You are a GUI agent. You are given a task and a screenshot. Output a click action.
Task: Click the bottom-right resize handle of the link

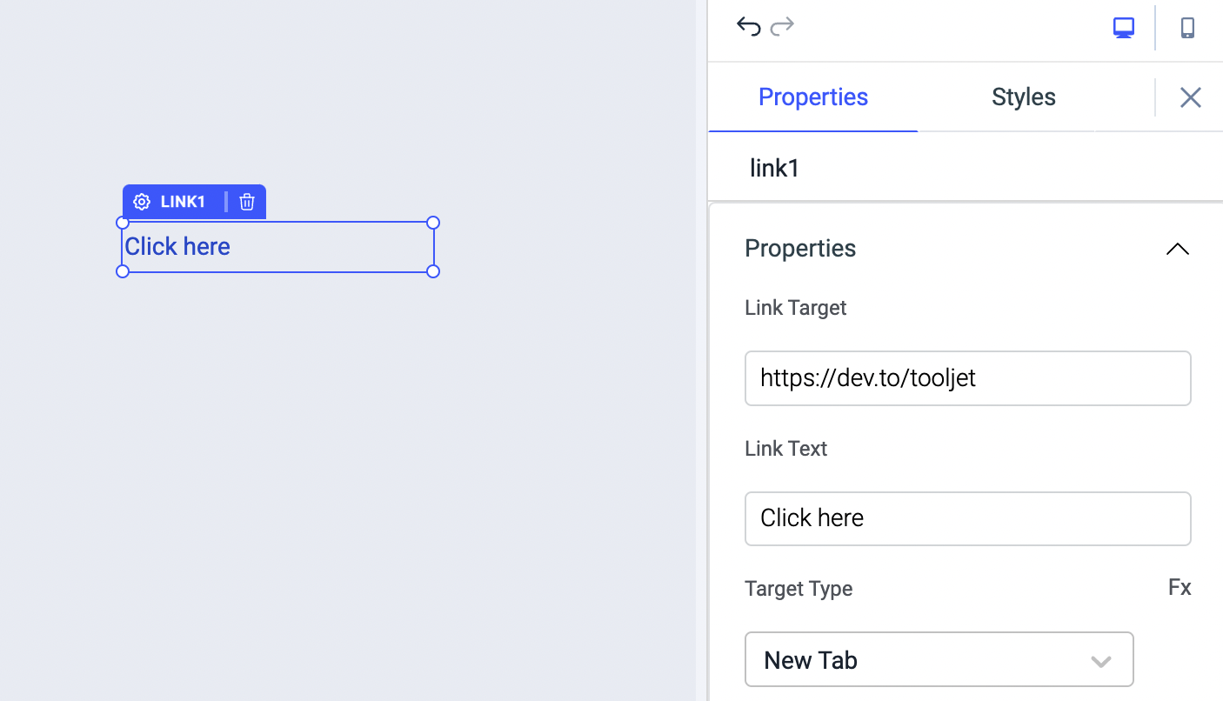433,271
